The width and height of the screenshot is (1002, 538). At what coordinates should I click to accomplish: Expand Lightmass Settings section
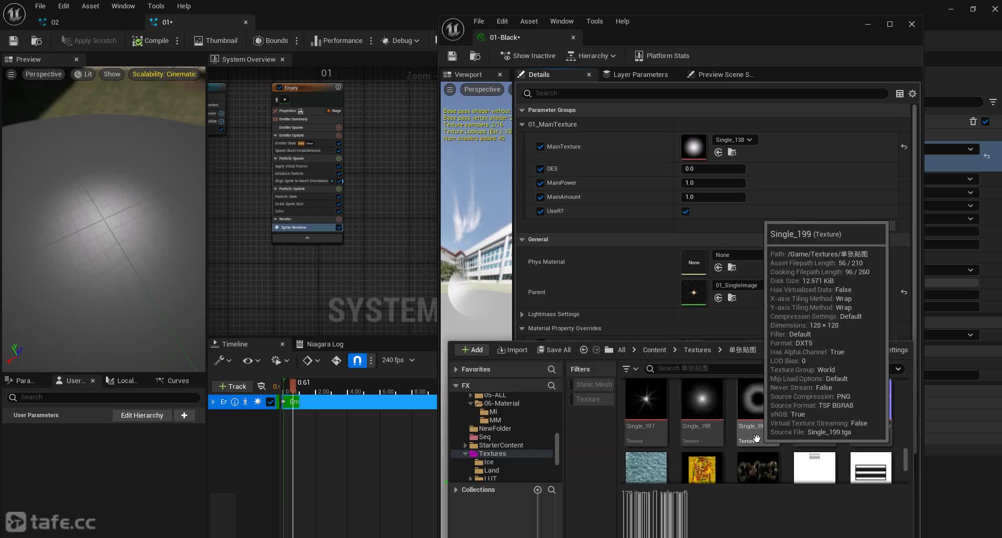tap(522, 315)
